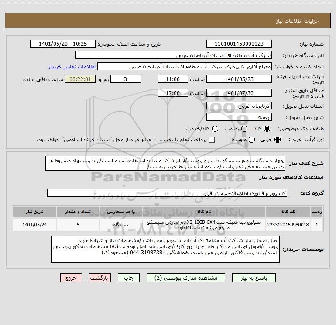Click the deadline time field 11:00
This screenshot has width=336, height=325.
tap(173, 79)
